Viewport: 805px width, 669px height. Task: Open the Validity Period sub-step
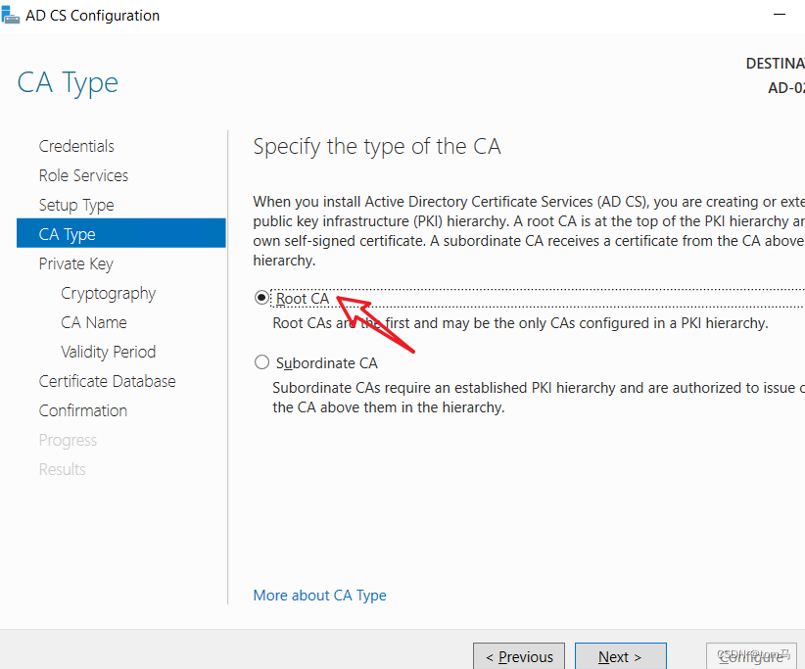pos(109,353)
